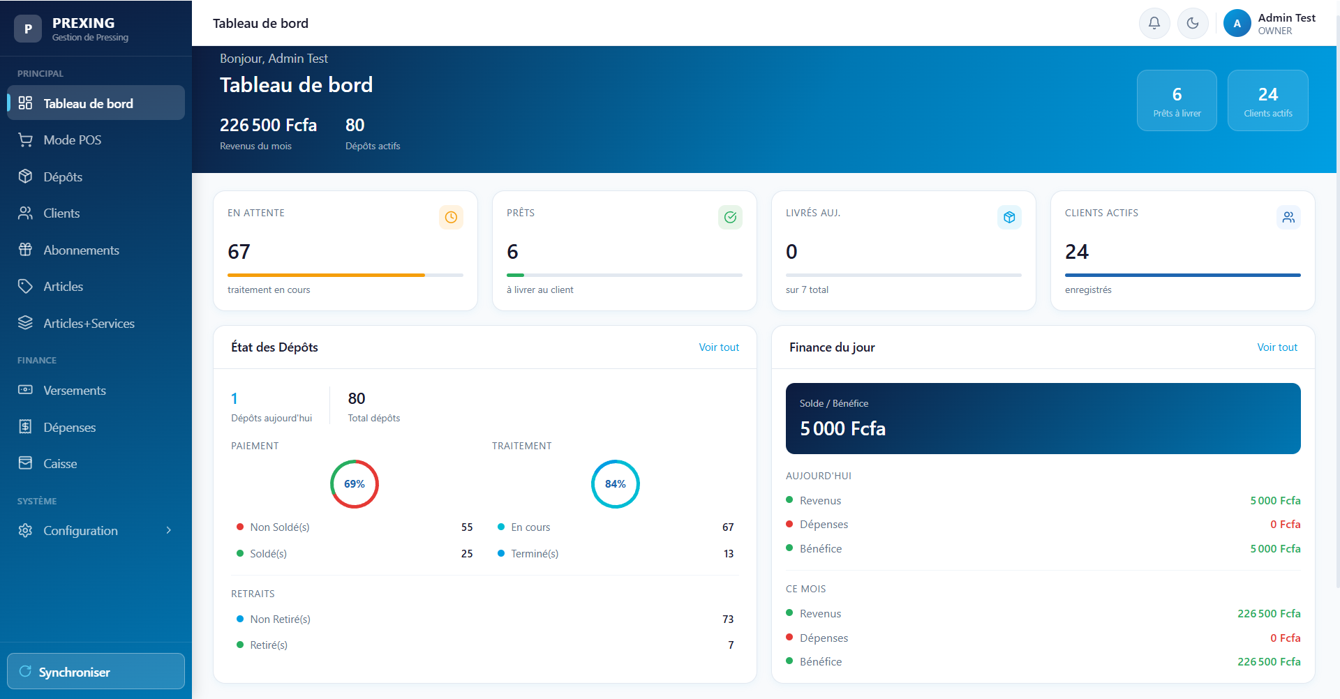Open the Mode POS menu item
This screenshot has height=699, width=1340.
tap(96, 140)
